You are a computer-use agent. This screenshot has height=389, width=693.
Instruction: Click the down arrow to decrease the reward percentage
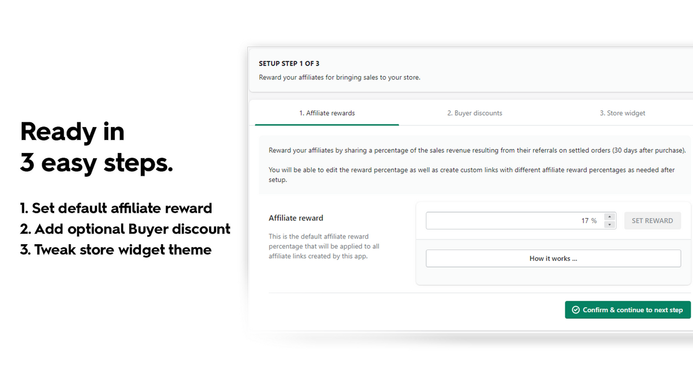click(610, 224)
